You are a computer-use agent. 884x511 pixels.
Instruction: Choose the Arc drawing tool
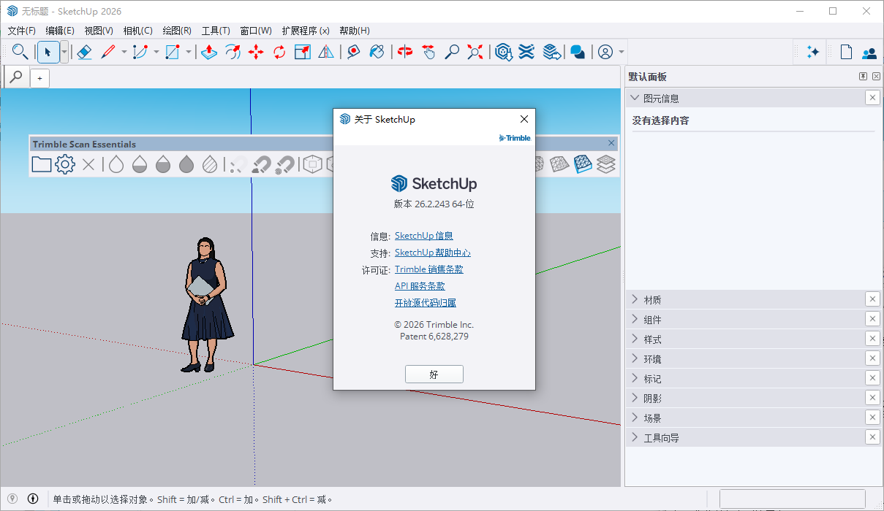(140, 52)
